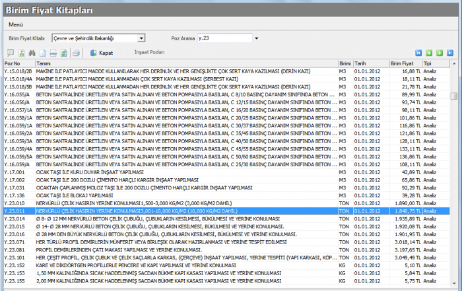
Task: Click the printer icon in toolbar
Action: 76,53
